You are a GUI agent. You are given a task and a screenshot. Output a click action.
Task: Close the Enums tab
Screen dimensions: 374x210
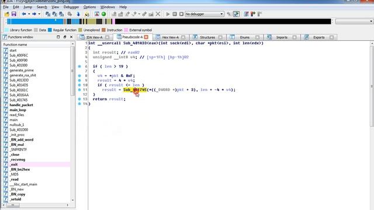pyautogui.click(x=257, y=37)
